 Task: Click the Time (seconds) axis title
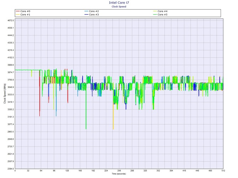pos(119,174)
